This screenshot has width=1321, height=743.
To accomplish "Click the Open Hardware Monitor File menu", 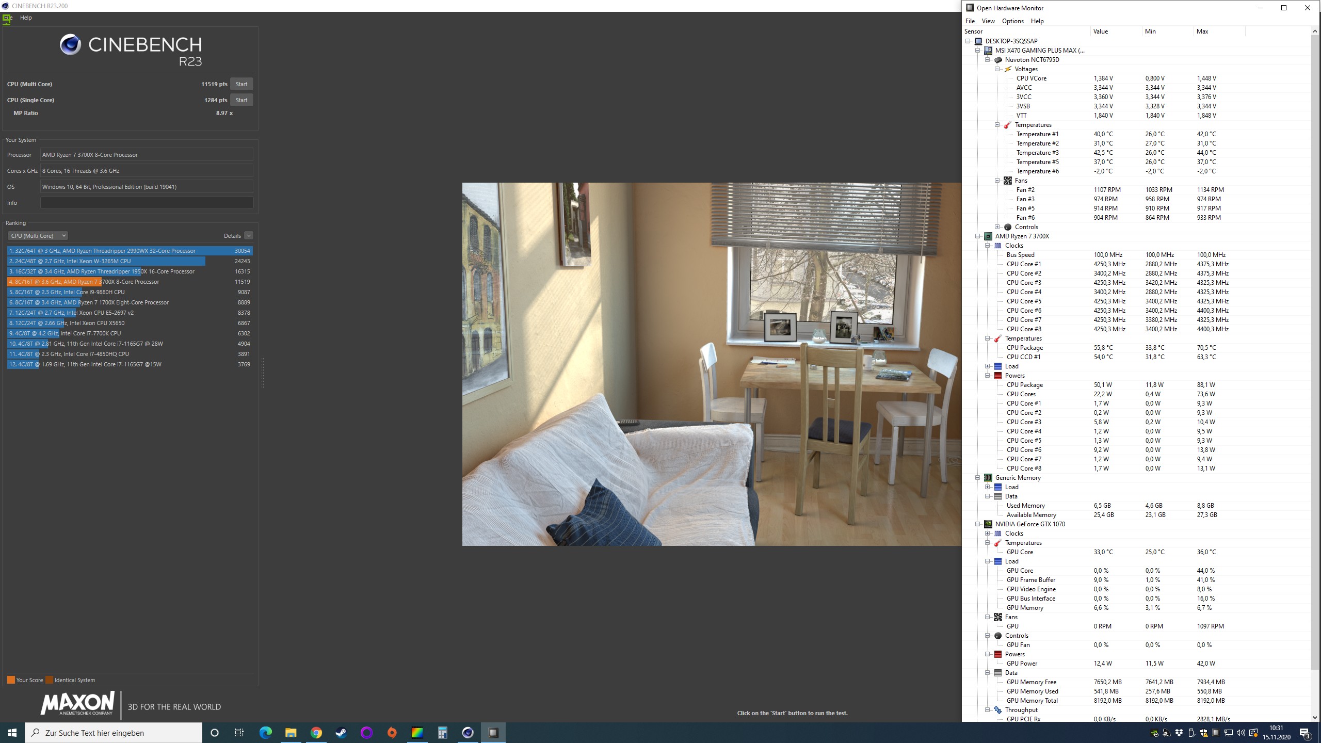I will [x=972, y=20].
